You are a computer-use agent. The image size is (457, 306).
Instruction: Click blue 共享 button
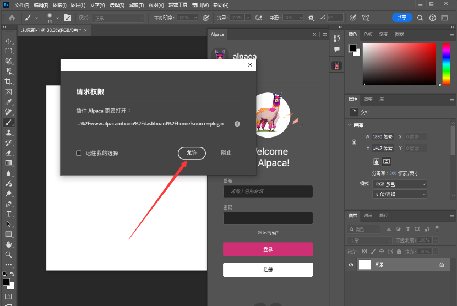402,18
